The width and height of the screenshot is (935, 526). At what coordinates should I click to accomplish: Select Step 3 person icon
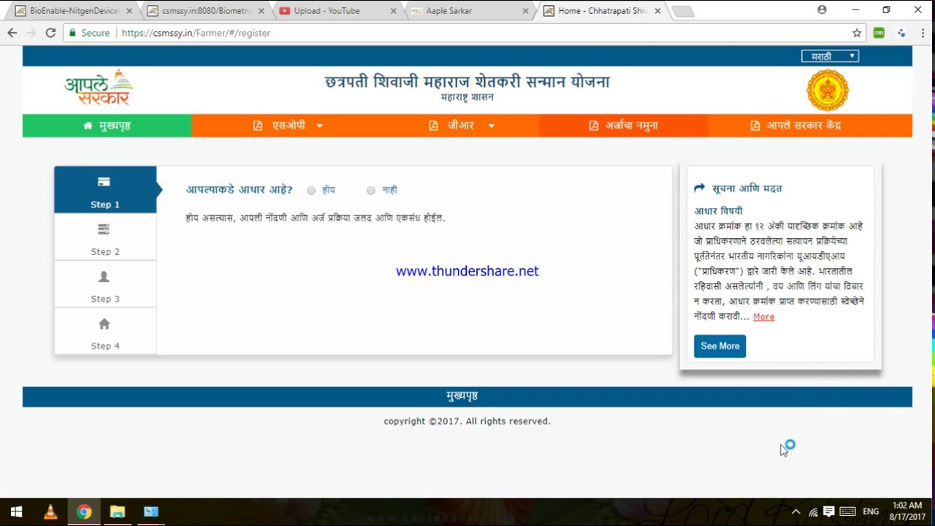click(104, 277)
